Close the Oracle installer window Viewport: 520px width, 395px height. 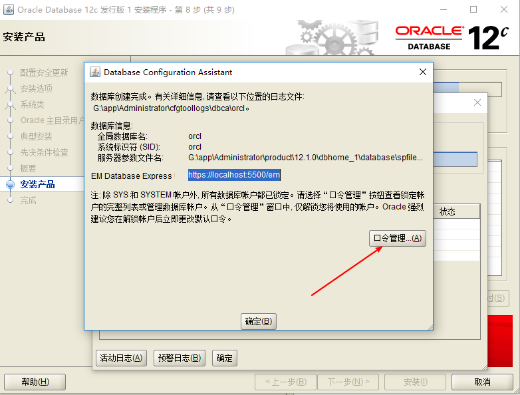point(504,9)
